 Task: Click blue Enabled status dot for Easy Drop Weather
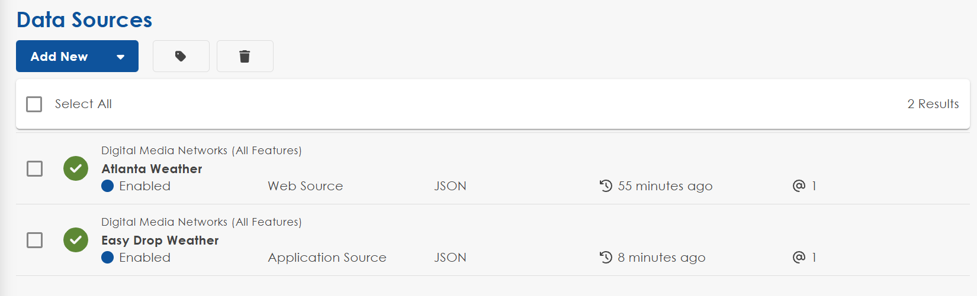tap(107, 258)
